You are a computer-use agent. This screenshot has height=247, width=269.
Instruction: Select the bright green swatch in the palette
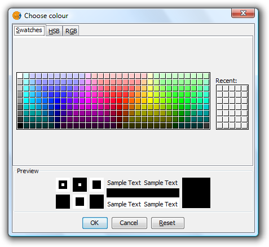(181, 101)
